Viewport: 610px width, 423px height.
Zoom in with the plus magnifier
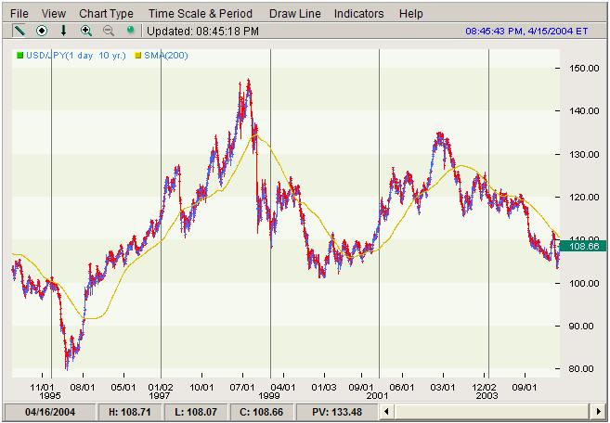coord(86,31)
